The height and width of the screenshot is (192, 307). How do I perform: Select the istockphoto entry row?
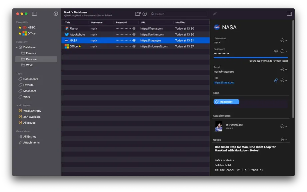[136, 34]
